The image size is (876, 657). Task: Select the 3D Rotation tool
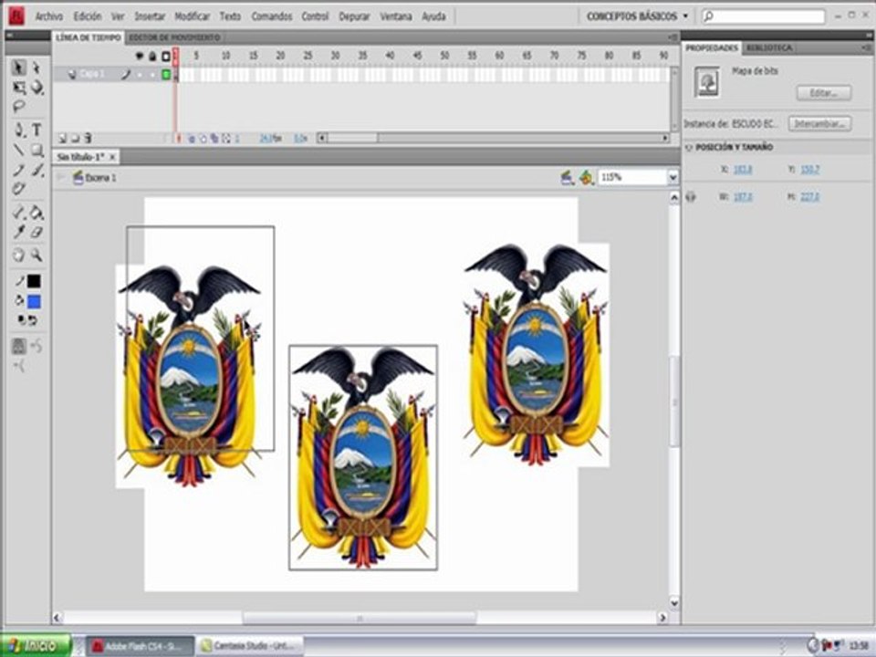coord(36,88)
